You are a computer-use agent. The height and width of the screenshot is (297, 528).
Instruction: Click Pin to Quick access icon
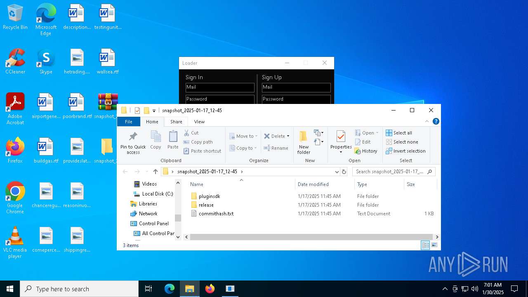tap(133, 137)
